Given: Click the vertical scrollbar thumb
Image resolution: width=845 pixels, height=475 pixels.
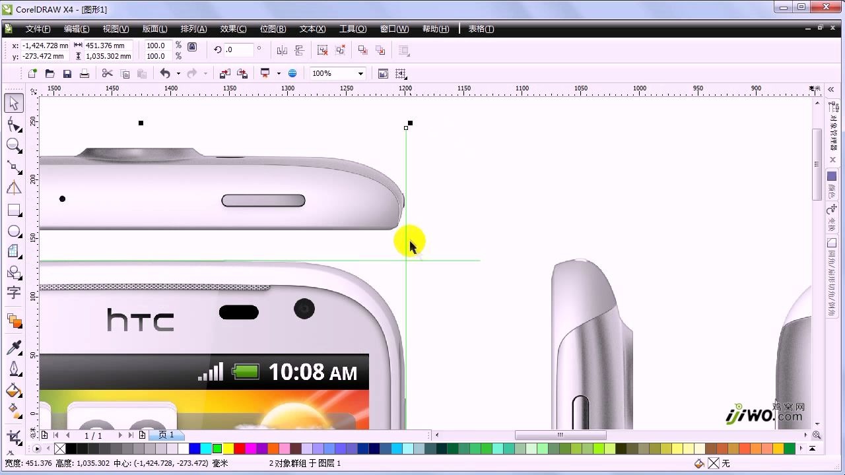Looking at the screenshot, I should click(x=817, y=165).
